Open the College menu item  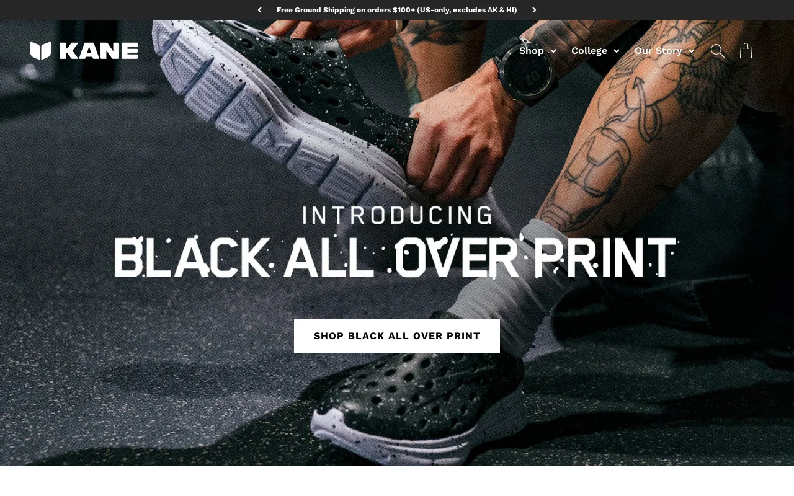pyautogui.click(x=589, y=51)
